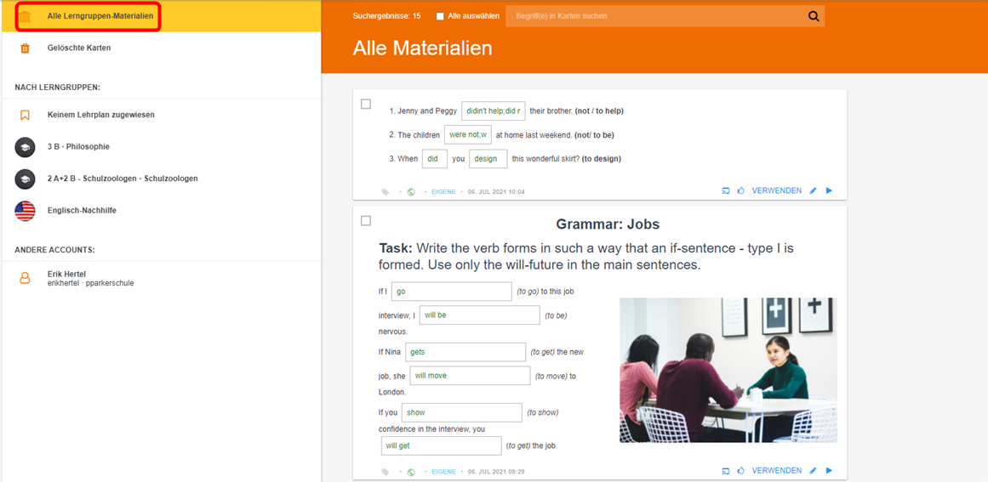Click the graduation cap icon for Schulzoologen
Image resolution: width=988 pixels, height=482 pixels.
tap(25, 179)
